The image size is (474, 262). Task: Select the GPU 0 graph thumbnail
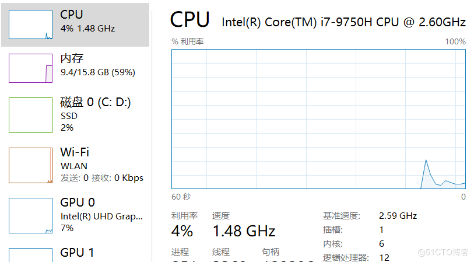tap(30, 215)
